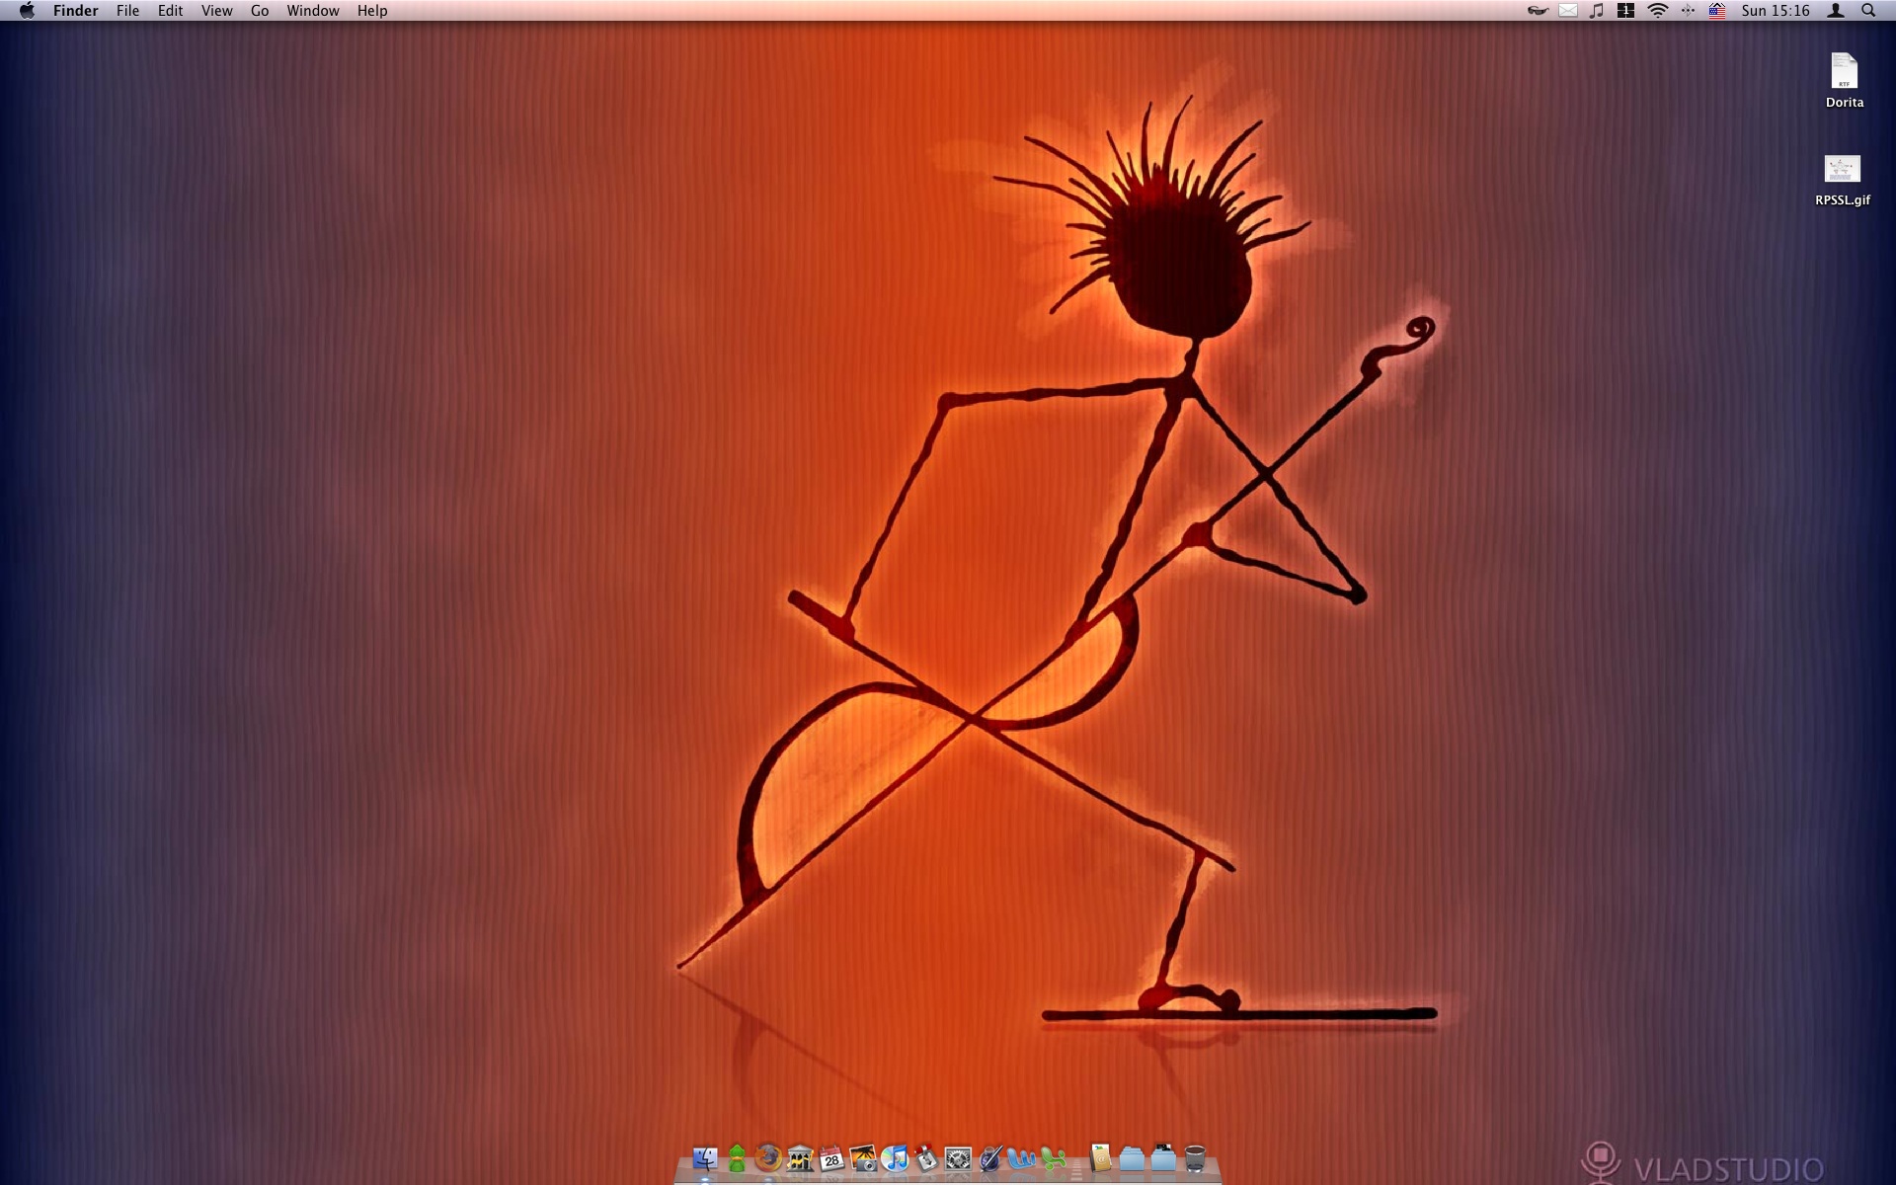Viewport: 1896px width, 1185px height.
Task: Open the user account menu icon
Action: (1836, 11)
